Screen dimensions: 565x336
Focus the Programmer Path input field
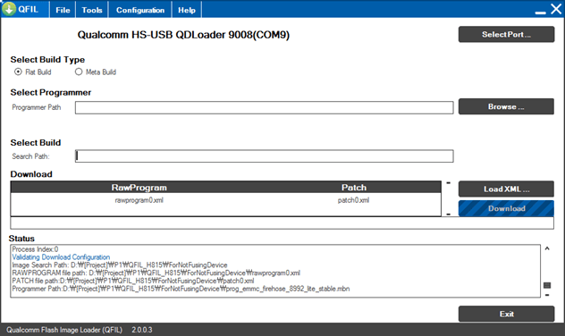pos(264,107)
